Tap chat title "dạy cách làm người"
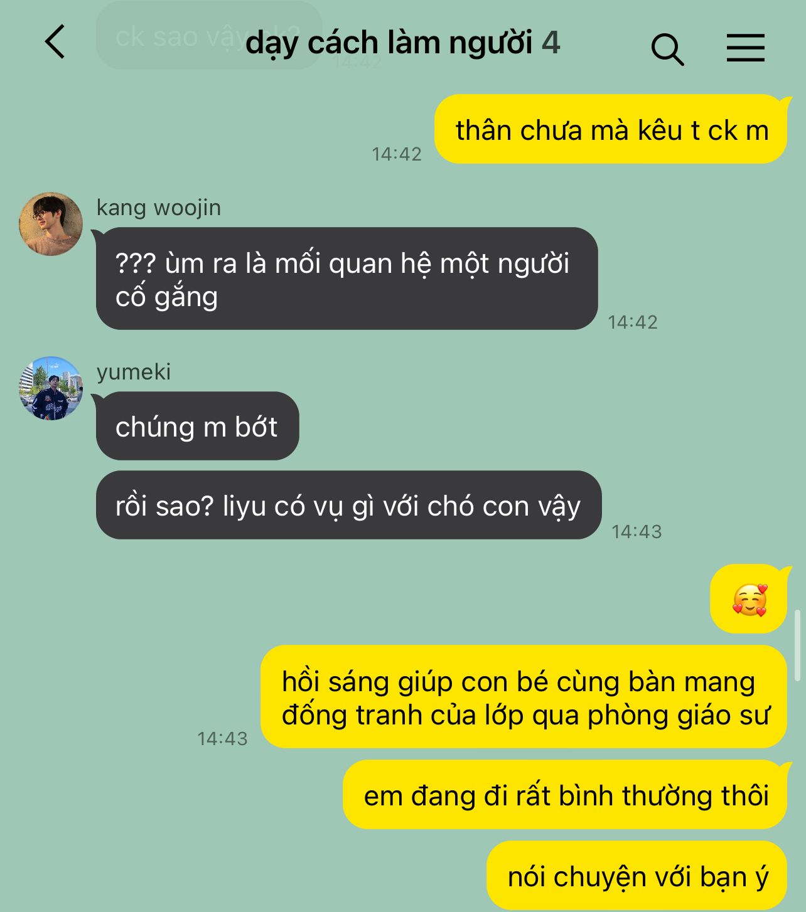Image resolution: width=806 pixels, height=912 pixels. 389,43
